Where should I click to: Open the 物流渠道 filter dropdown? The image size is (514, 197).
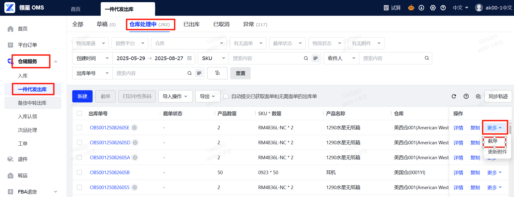click(90, 43)
